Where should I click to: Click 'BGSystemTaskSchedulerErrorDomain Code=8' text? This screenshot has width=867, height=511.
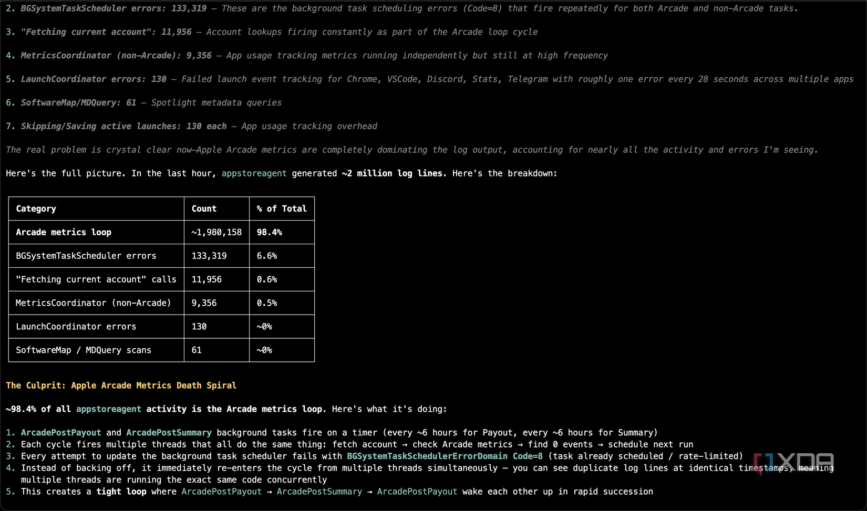(x=445, y=456)
